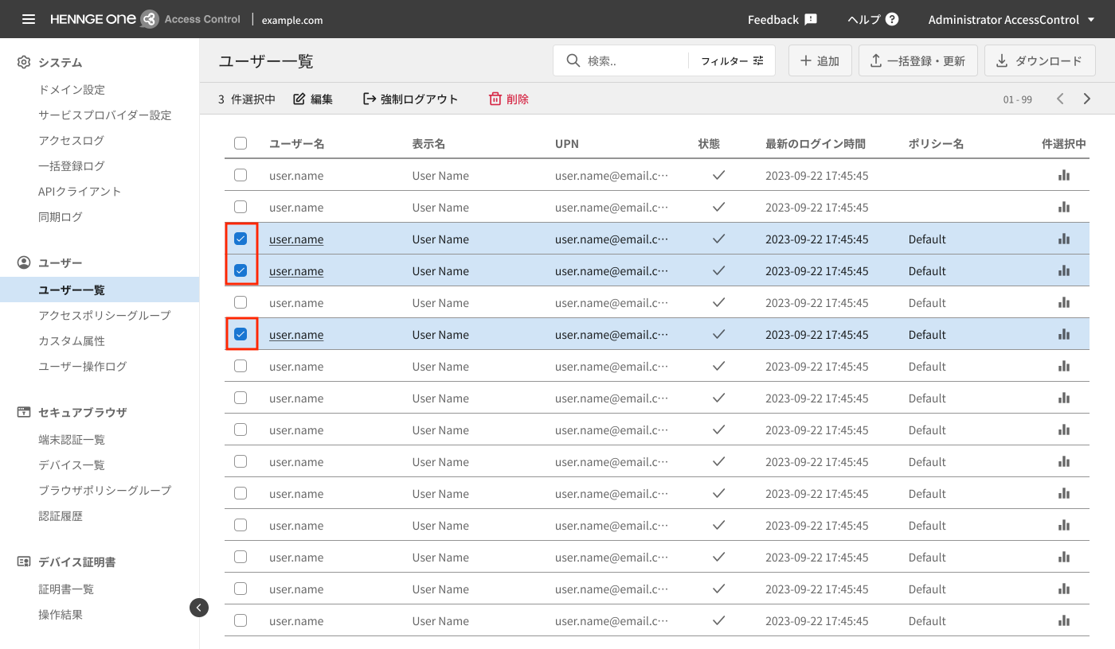Image resolution: width=1115 pixels, height=649 pixels.
Task: Open カスタム属性 page
Action: (x=72, y=341)
